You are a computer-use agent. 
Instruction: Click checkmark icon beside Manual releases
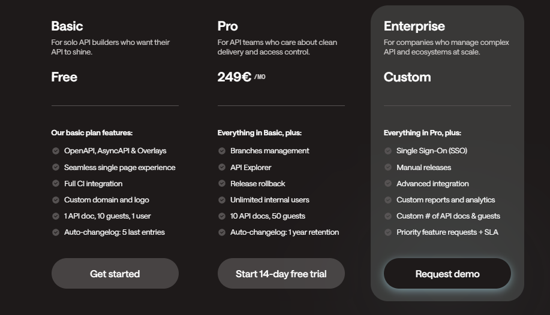click(388, 167)
